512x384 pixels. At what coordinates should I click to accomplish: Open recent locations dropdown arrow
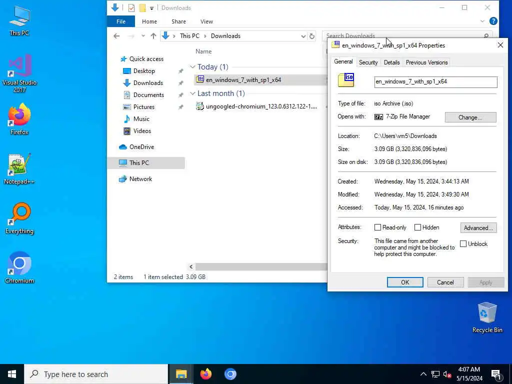[143, 36]
